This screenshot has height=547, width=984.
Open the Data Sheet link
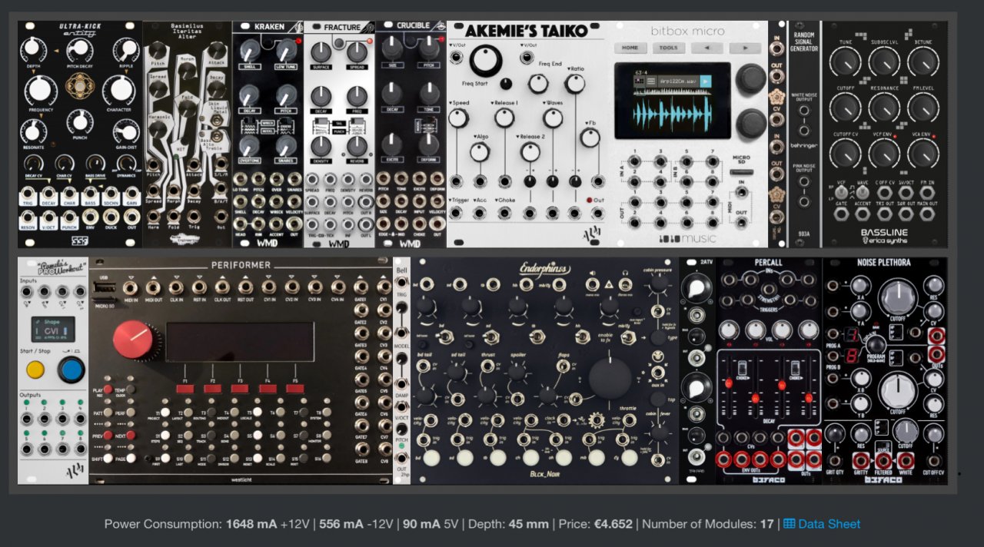(822, 524)
